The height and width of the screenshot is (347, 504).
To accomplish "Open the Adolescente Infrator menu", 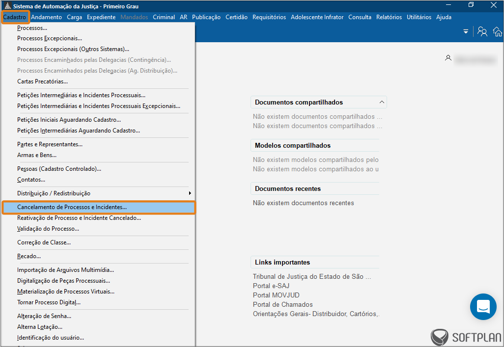I will coord(317,17).
